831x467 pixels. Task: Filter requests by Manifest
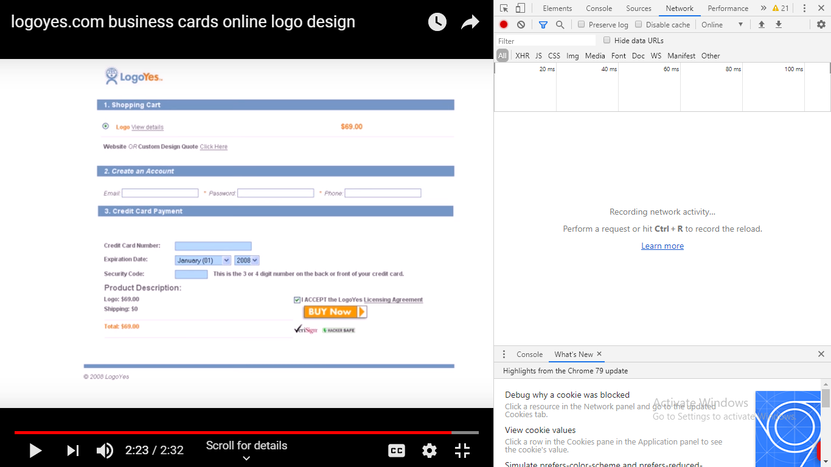pyautogui.click(x=681, y=55)
